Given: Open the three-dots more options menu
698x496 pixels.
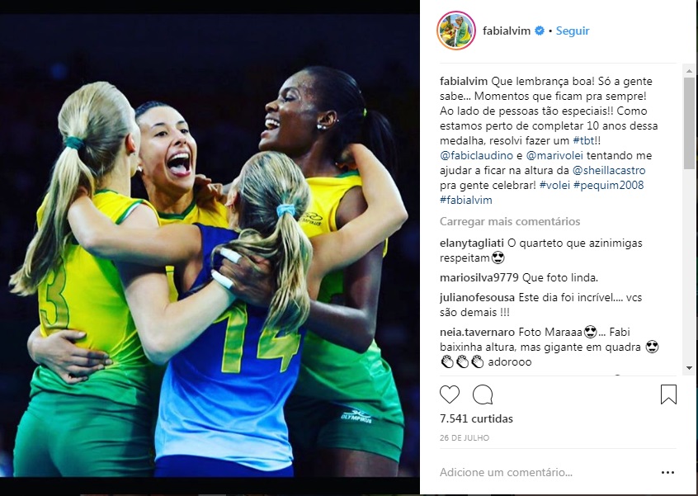Looking at the screenshot, I should 667,472.
